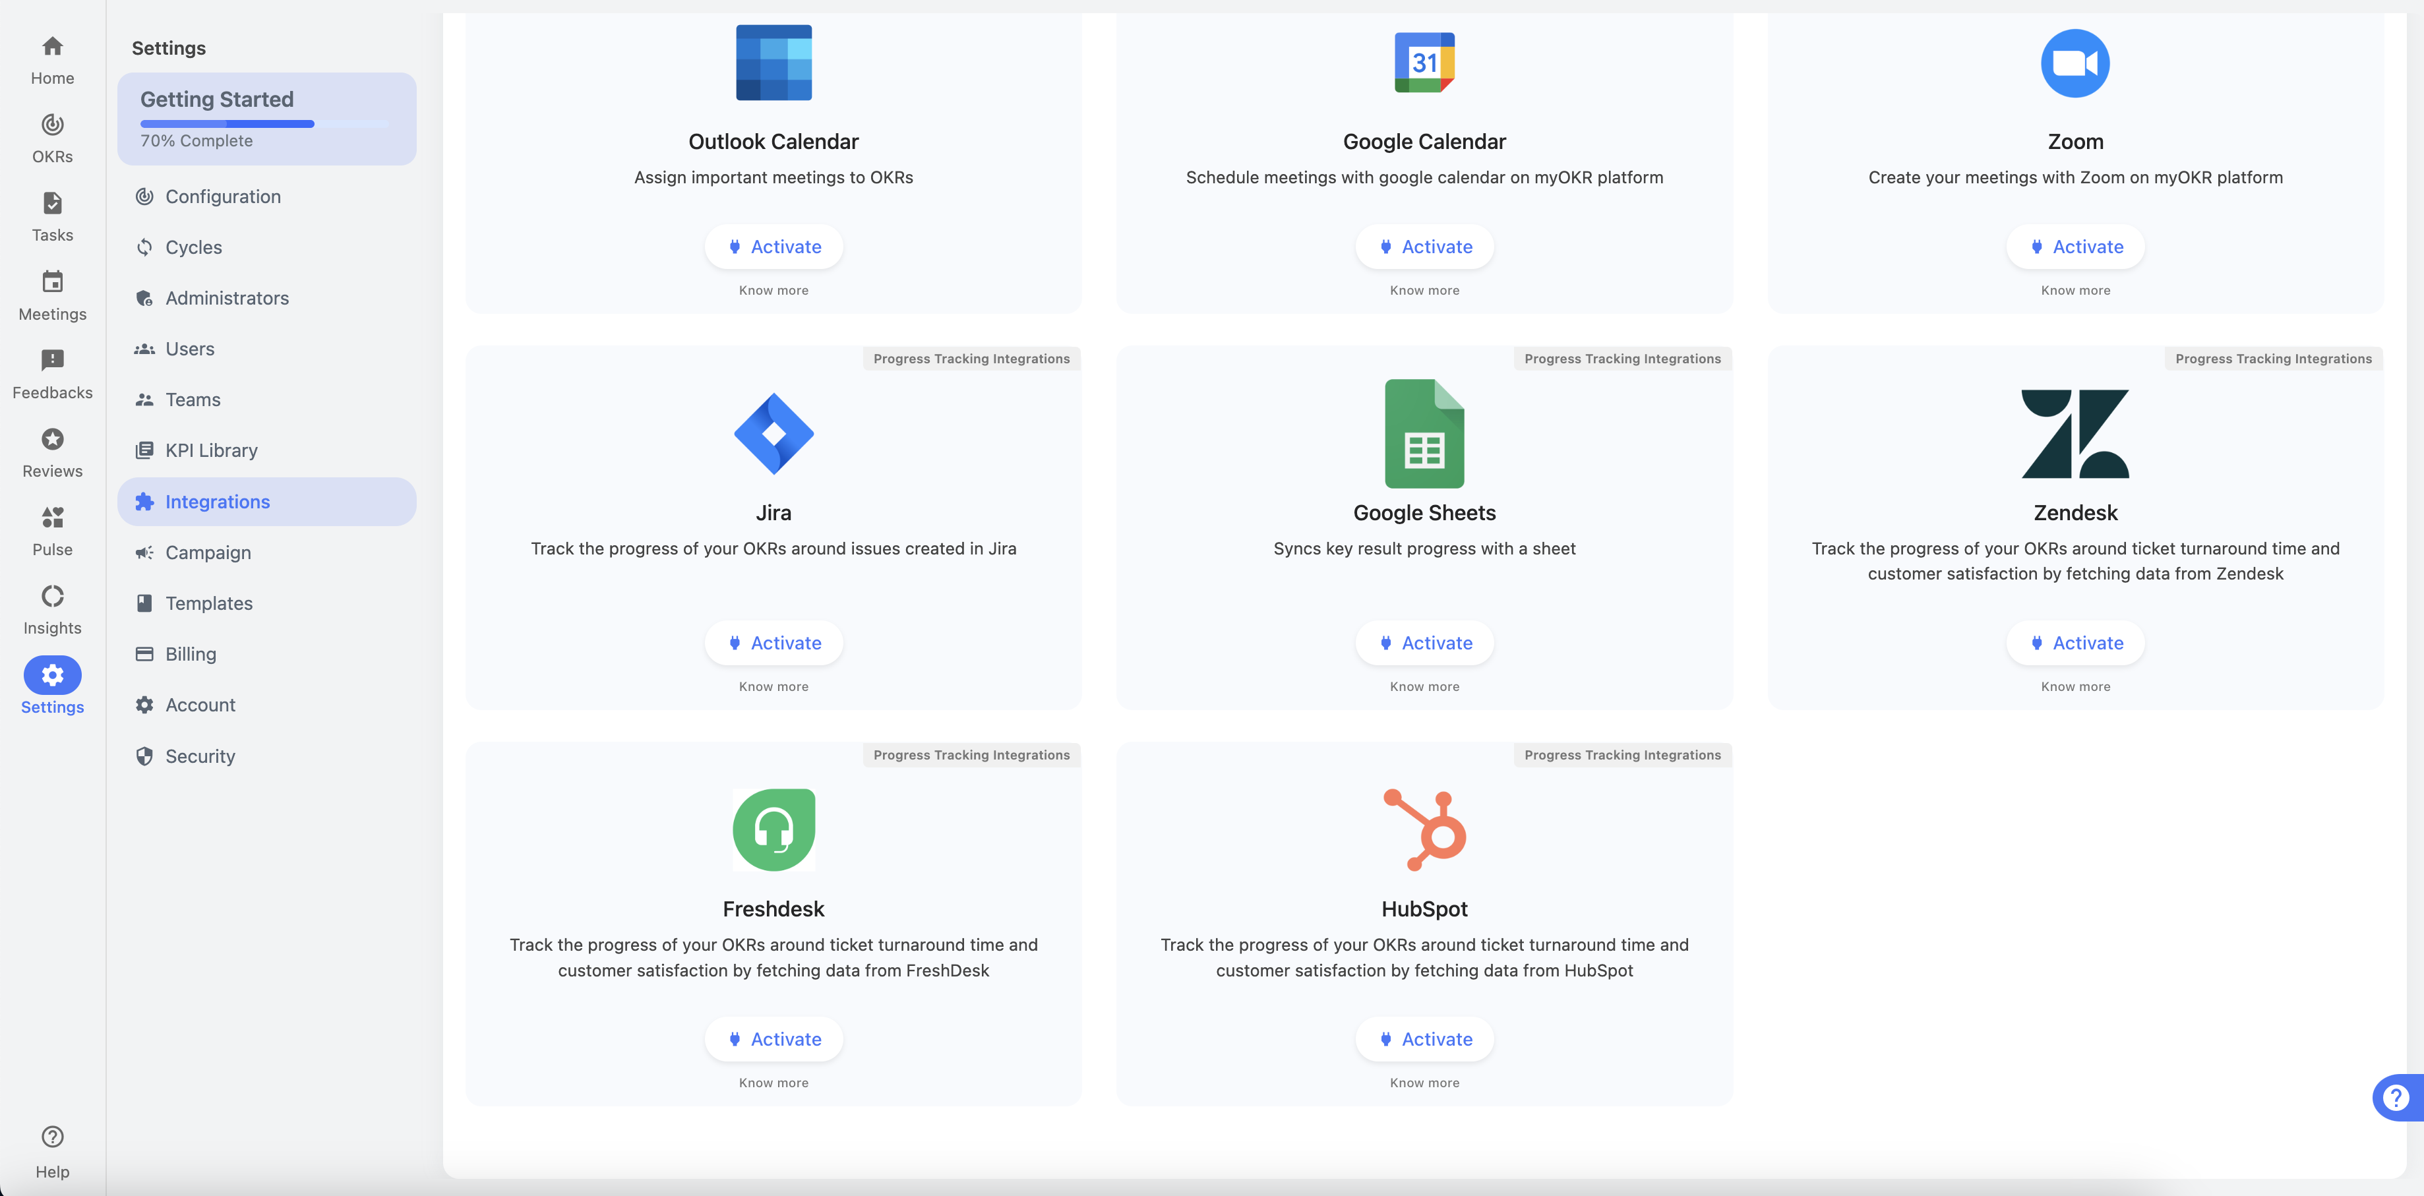Open Configuration settings menu item
2424x1196 pixels.
[266, 196]
